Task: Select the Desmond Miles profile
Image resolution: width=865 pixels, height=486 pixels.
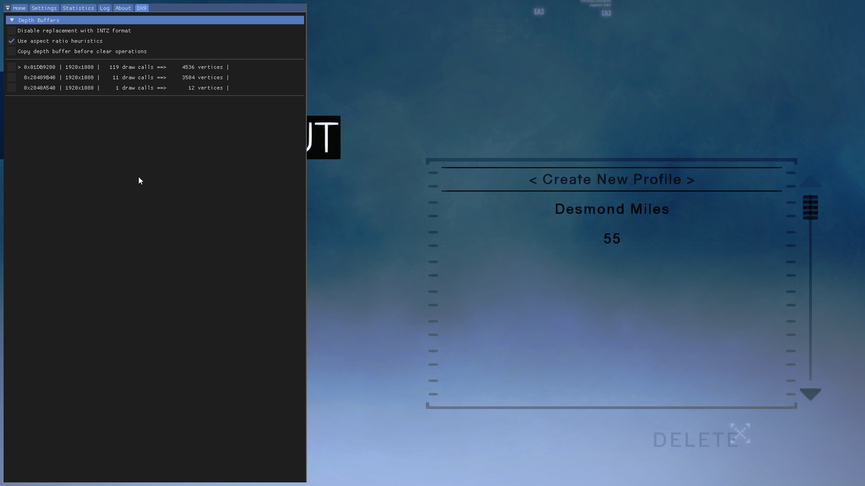Action: click(x=612, y=209)
